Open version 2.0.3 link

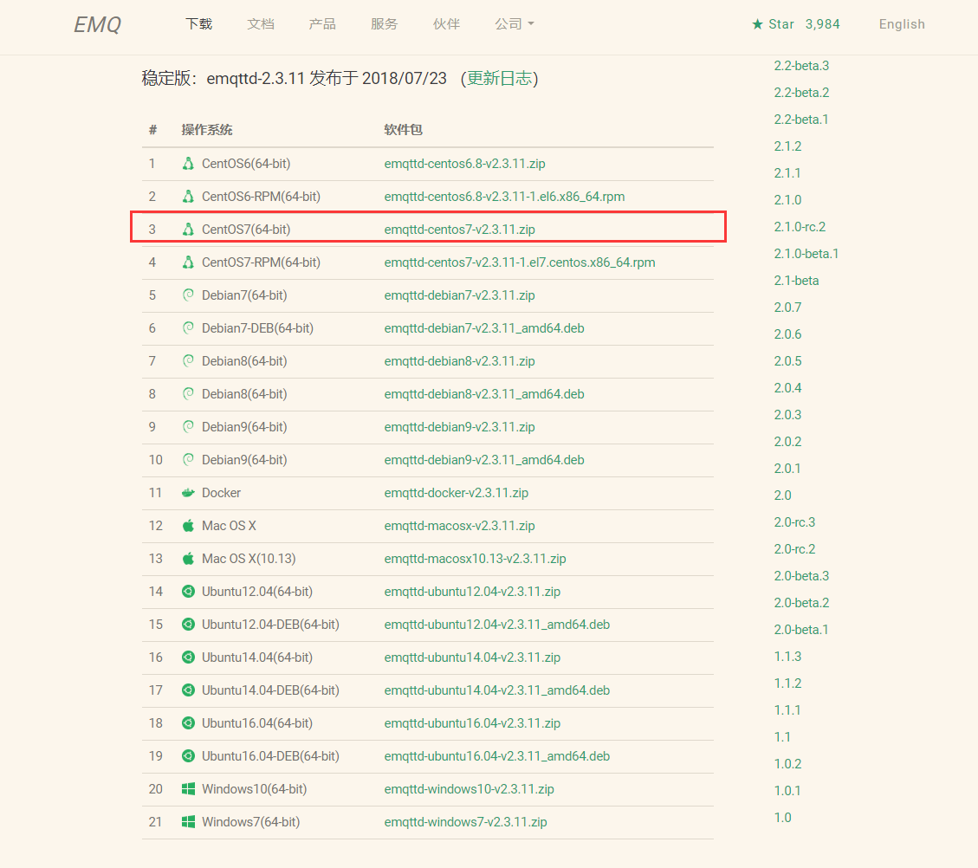[x=787, y=415]
